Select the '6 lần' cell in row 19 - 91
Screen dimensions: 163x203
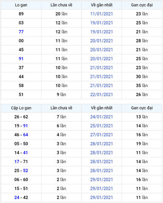click(x=61, y=126)
